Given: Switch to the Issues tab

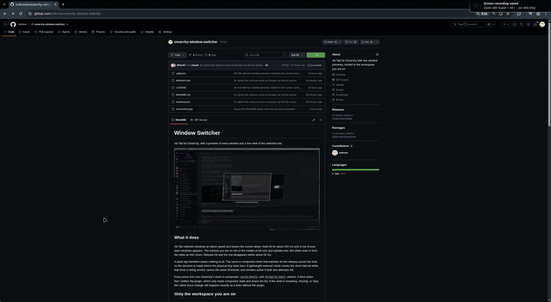Looking at the screenshot, I should tap(24, 31).
